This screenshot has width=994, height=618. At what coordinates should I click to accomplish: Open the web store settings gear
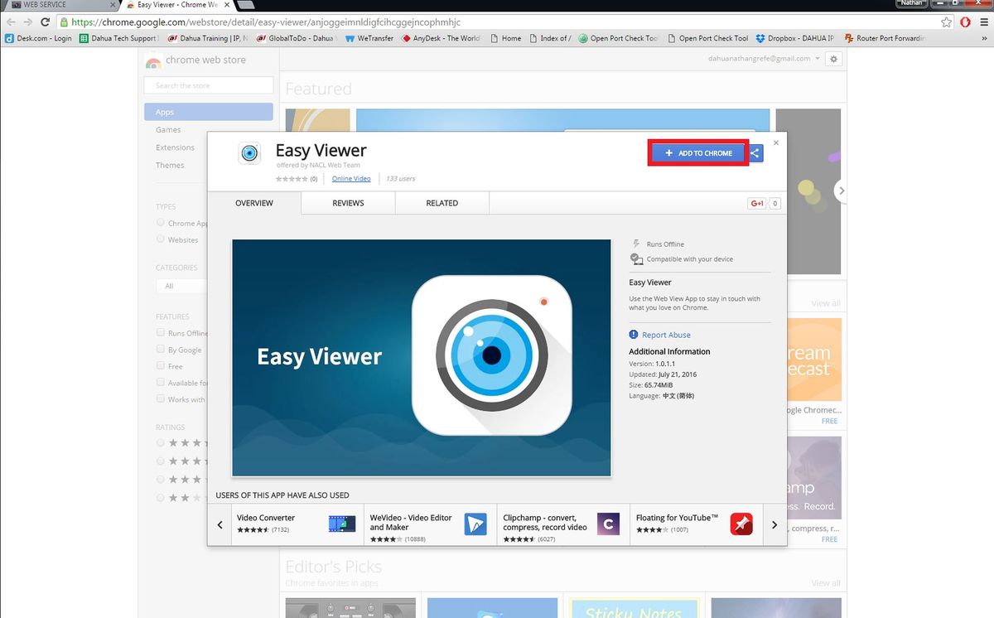(834, 59)
